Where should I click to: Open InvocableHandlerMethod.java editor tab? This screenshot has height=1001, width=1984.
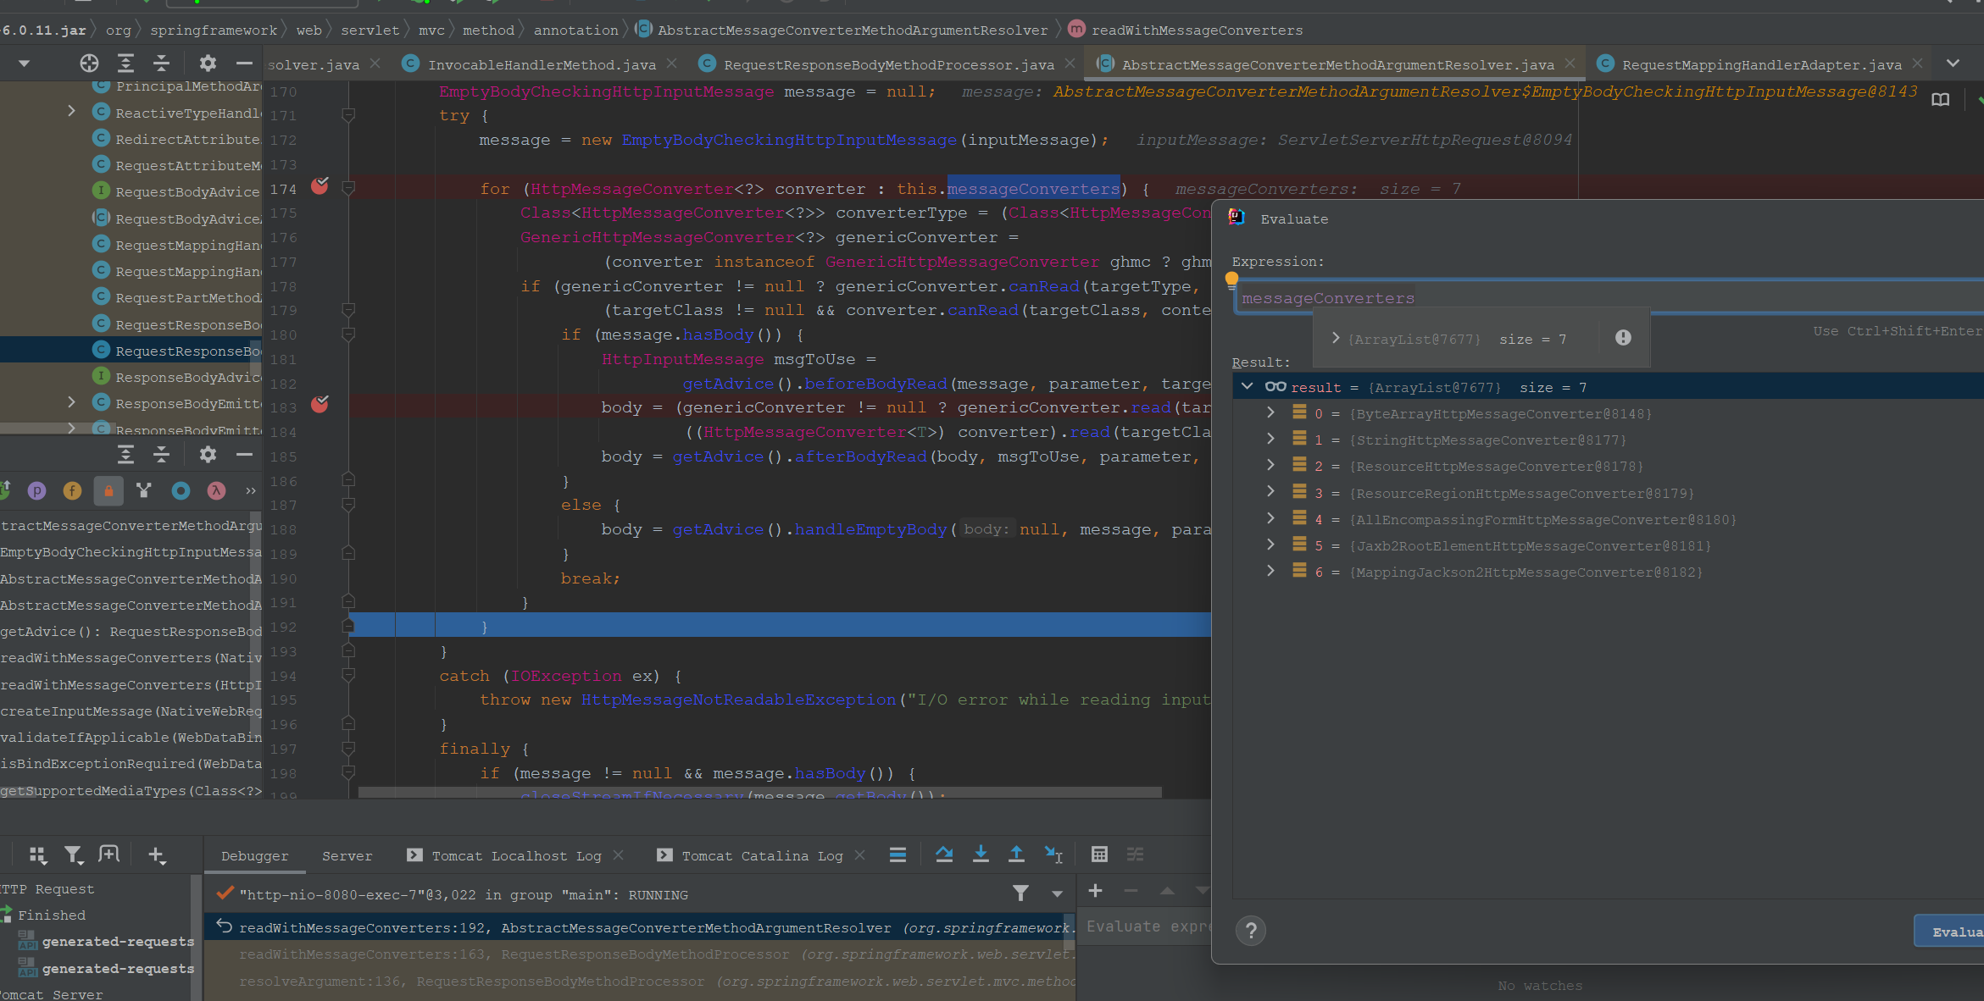(x=541, y=65)
